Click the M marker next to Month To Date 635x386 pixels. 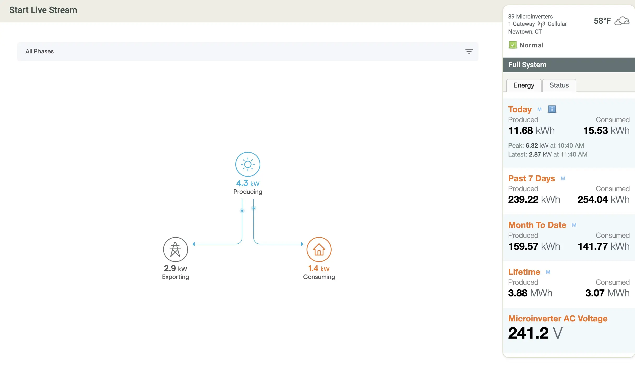[574, 225]
